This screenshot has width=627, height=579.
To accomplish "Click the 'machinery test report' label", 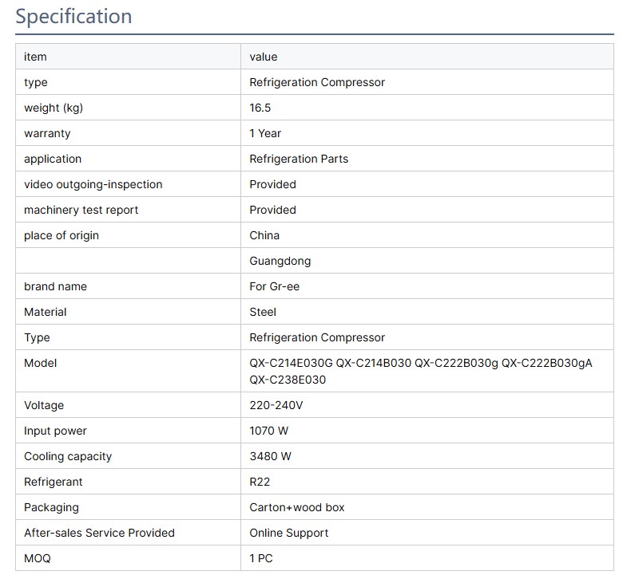I will pyautogui.click(x=81, y=210).
